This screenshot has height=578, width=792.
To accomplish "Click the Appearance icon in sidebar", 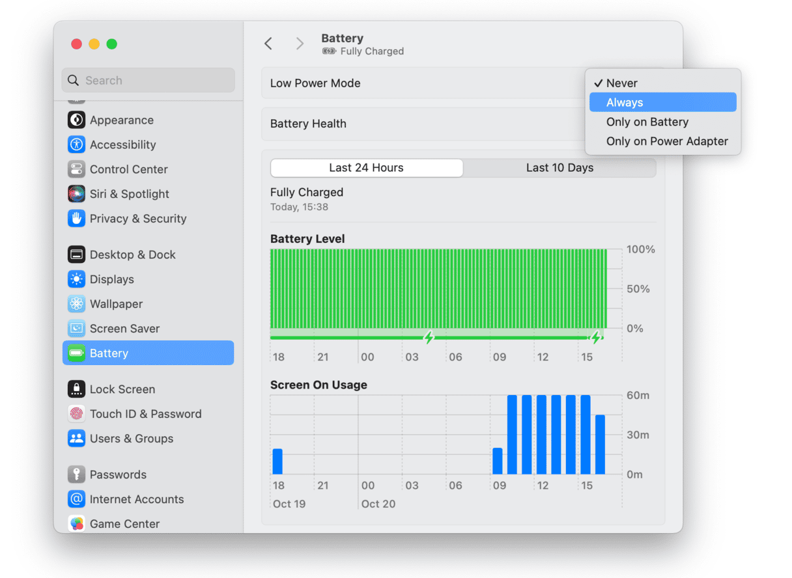I will point(76,120).
